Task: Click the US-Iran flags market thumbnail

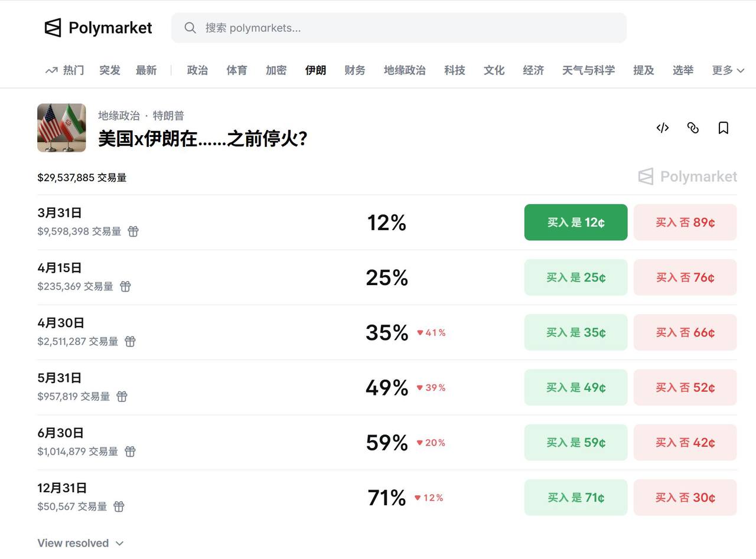Action: (x=61, y=128)
